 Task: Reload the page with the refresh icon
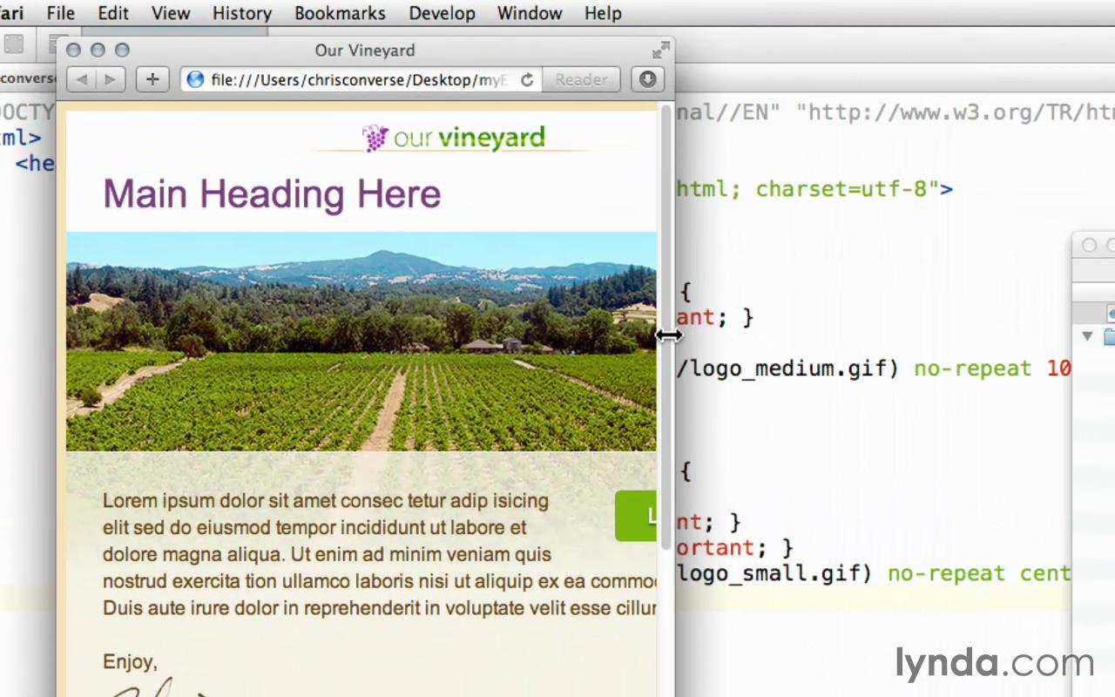tap(526, 80)
